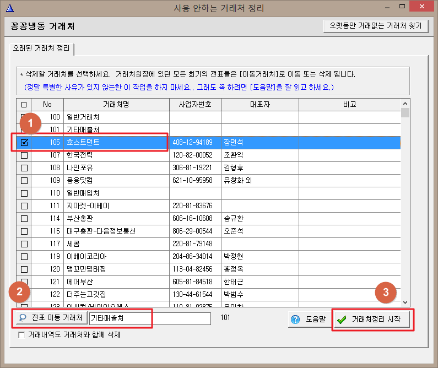Click 오랫동안 거래없는 거래처 찾기 button
The height and width of the screenshot is (368, 438).
point(376,26)
